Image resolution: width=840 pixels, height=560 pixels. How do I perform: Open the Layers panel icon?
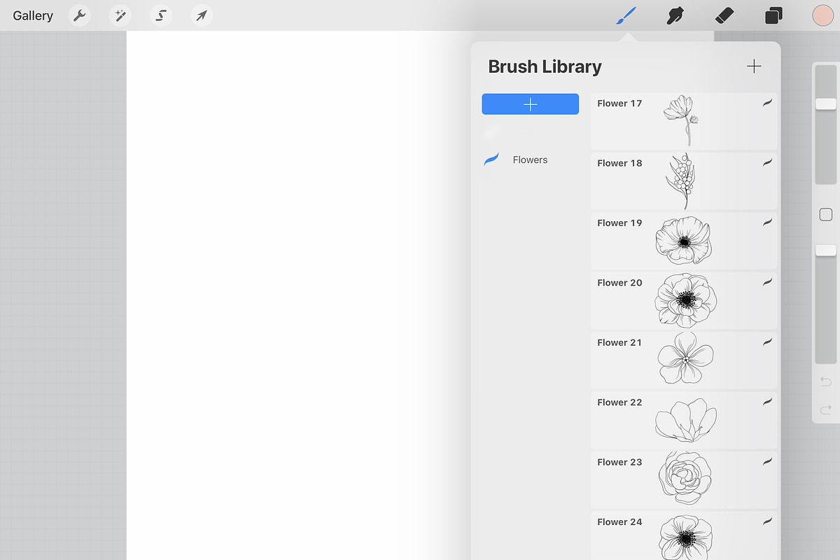[x=773, y=15]
